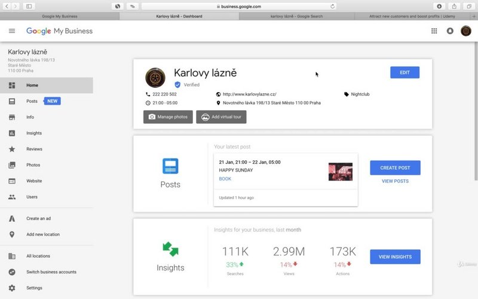The height and width of the screenshot is (299, 478).
Task: Click Manage photos button
Action: [x=168, y=117]
